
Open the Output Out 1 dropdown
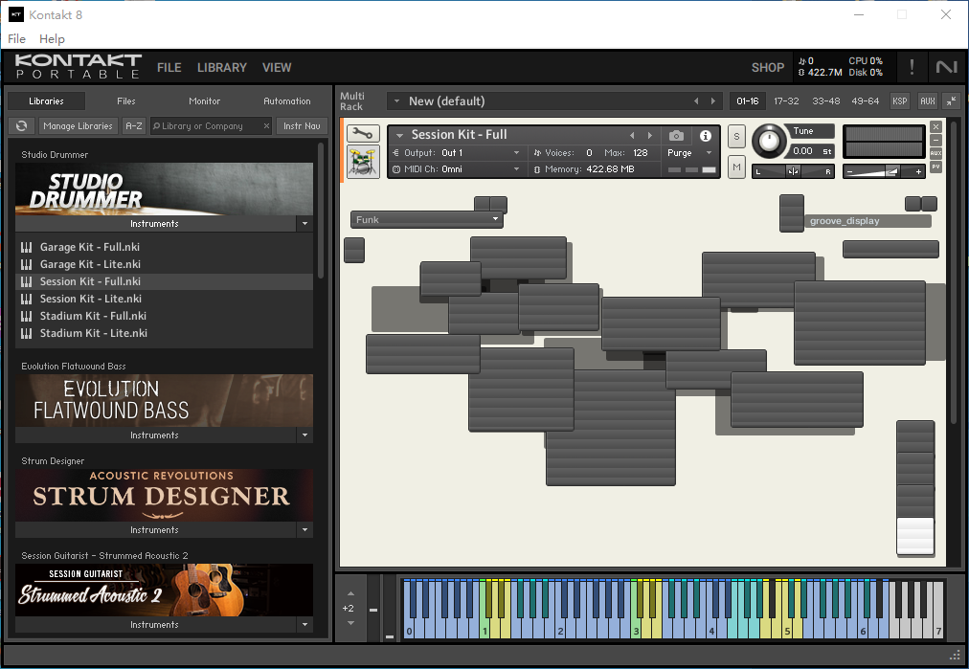tap(459, 152)
